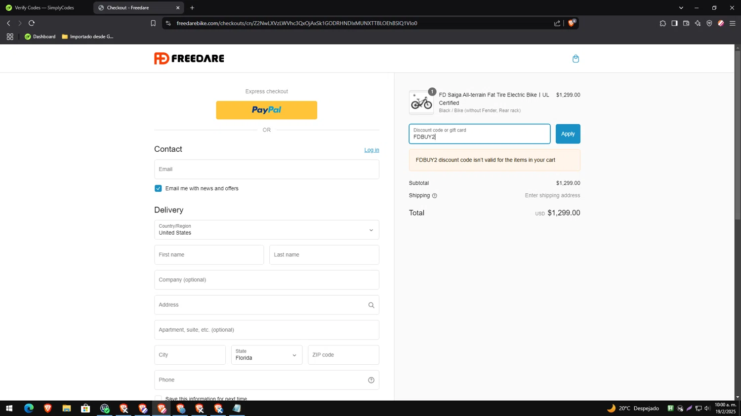View site information icon next to URL
This screenshot has width=741, height=416.
[168, 23]
